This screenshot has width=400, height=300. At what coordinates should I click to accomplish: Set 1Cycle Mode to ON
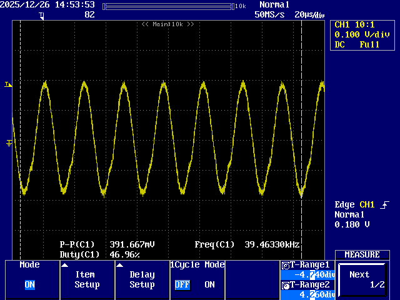(x=209, y=284)
